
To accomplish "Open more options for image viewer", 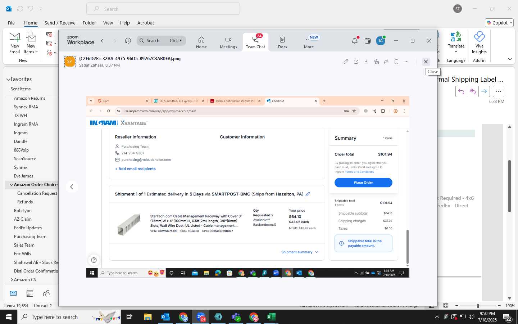I will coord(406,62).
